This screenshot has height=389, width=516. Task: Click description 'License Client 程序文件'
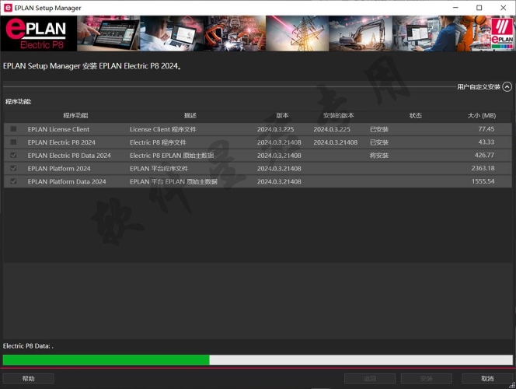(163, 129)
